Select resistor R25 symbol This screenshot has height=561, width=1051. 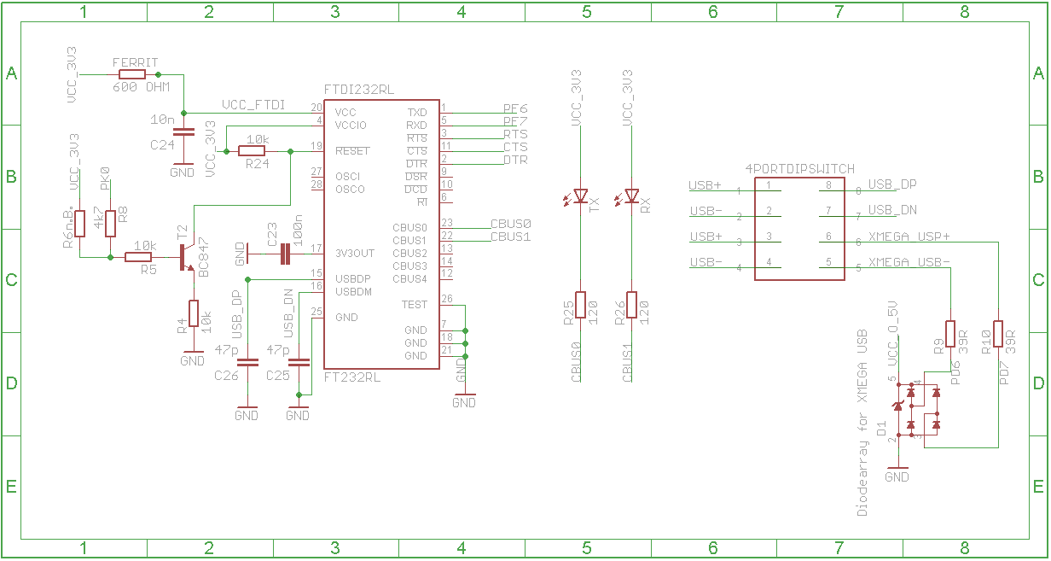[580, 305]
